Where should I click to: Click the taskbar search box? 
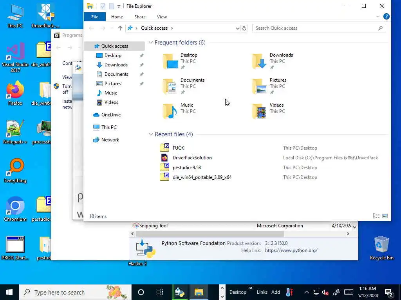75,292
